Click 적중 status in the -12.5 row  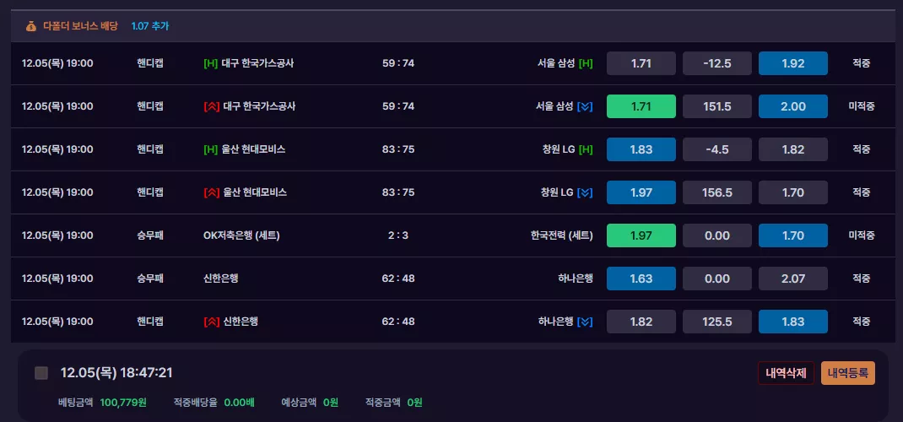pos(862,63)
